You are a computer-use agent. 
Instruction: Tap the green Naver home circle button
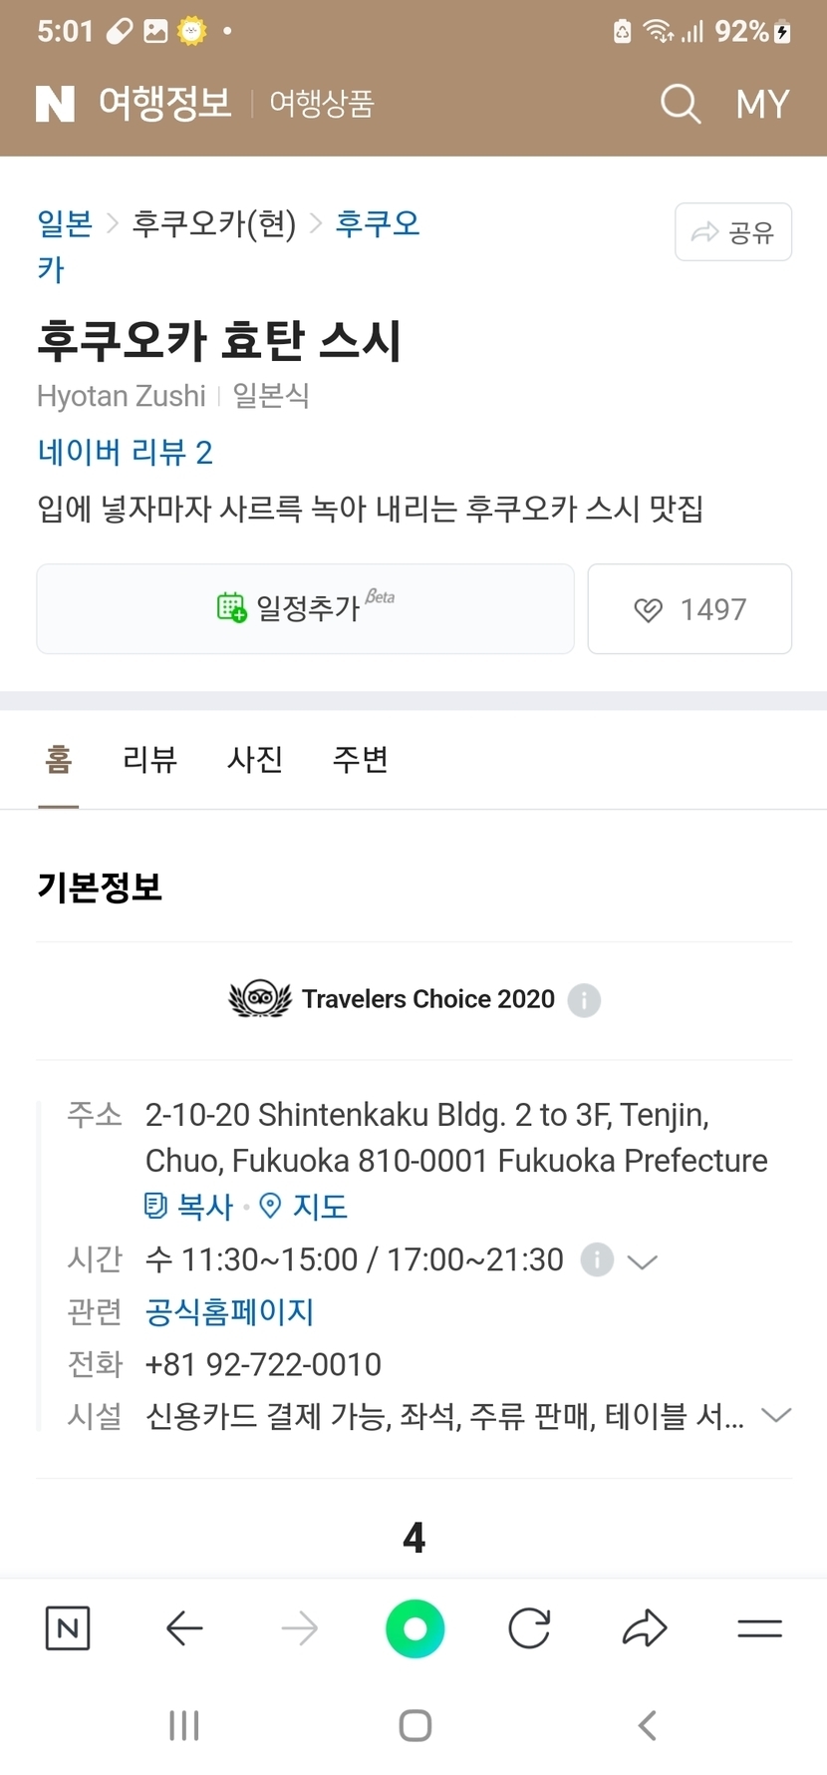click(x=414, y=1628)
